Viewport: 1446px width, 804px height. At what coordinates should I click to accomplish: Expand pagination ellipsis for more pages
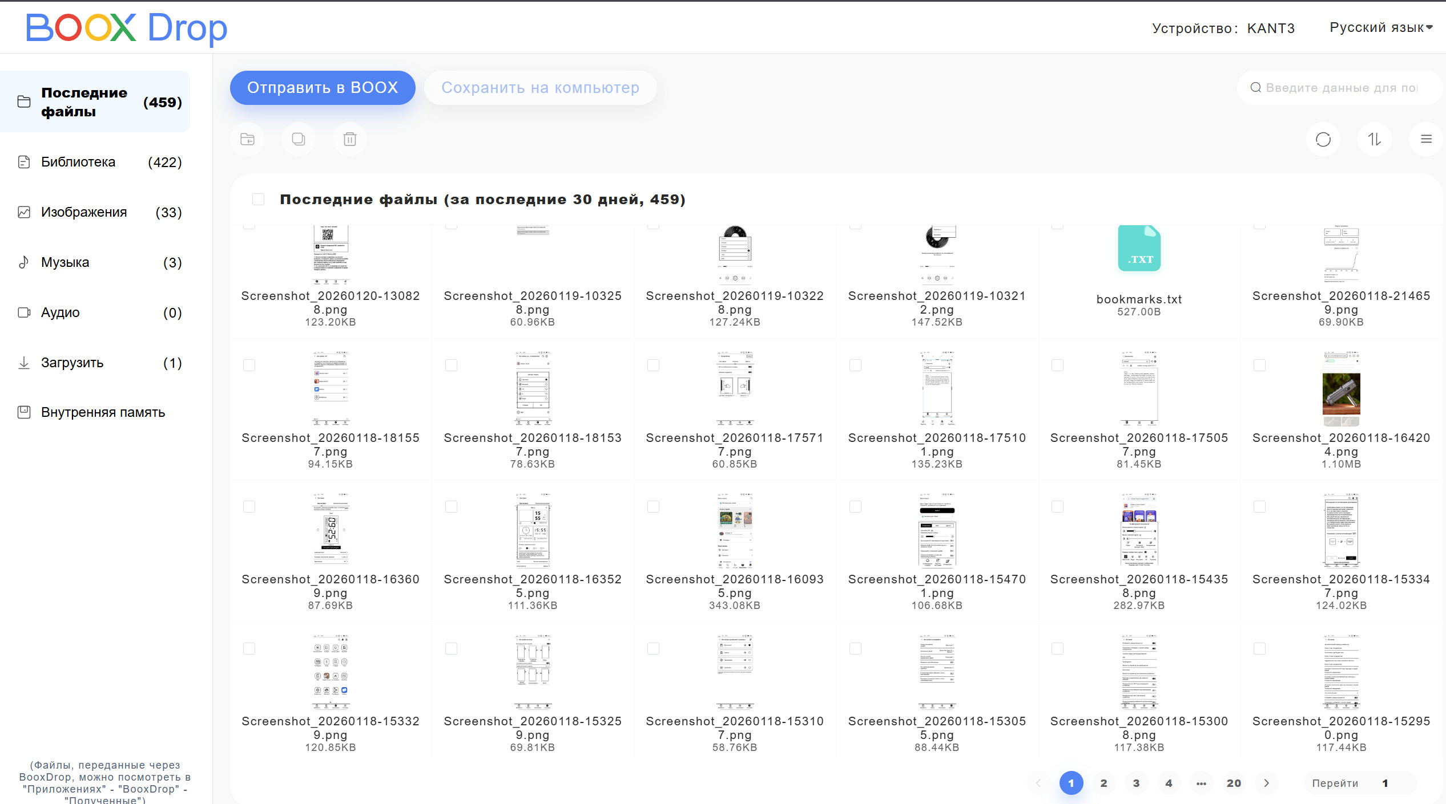click(x=1201, y=783)
